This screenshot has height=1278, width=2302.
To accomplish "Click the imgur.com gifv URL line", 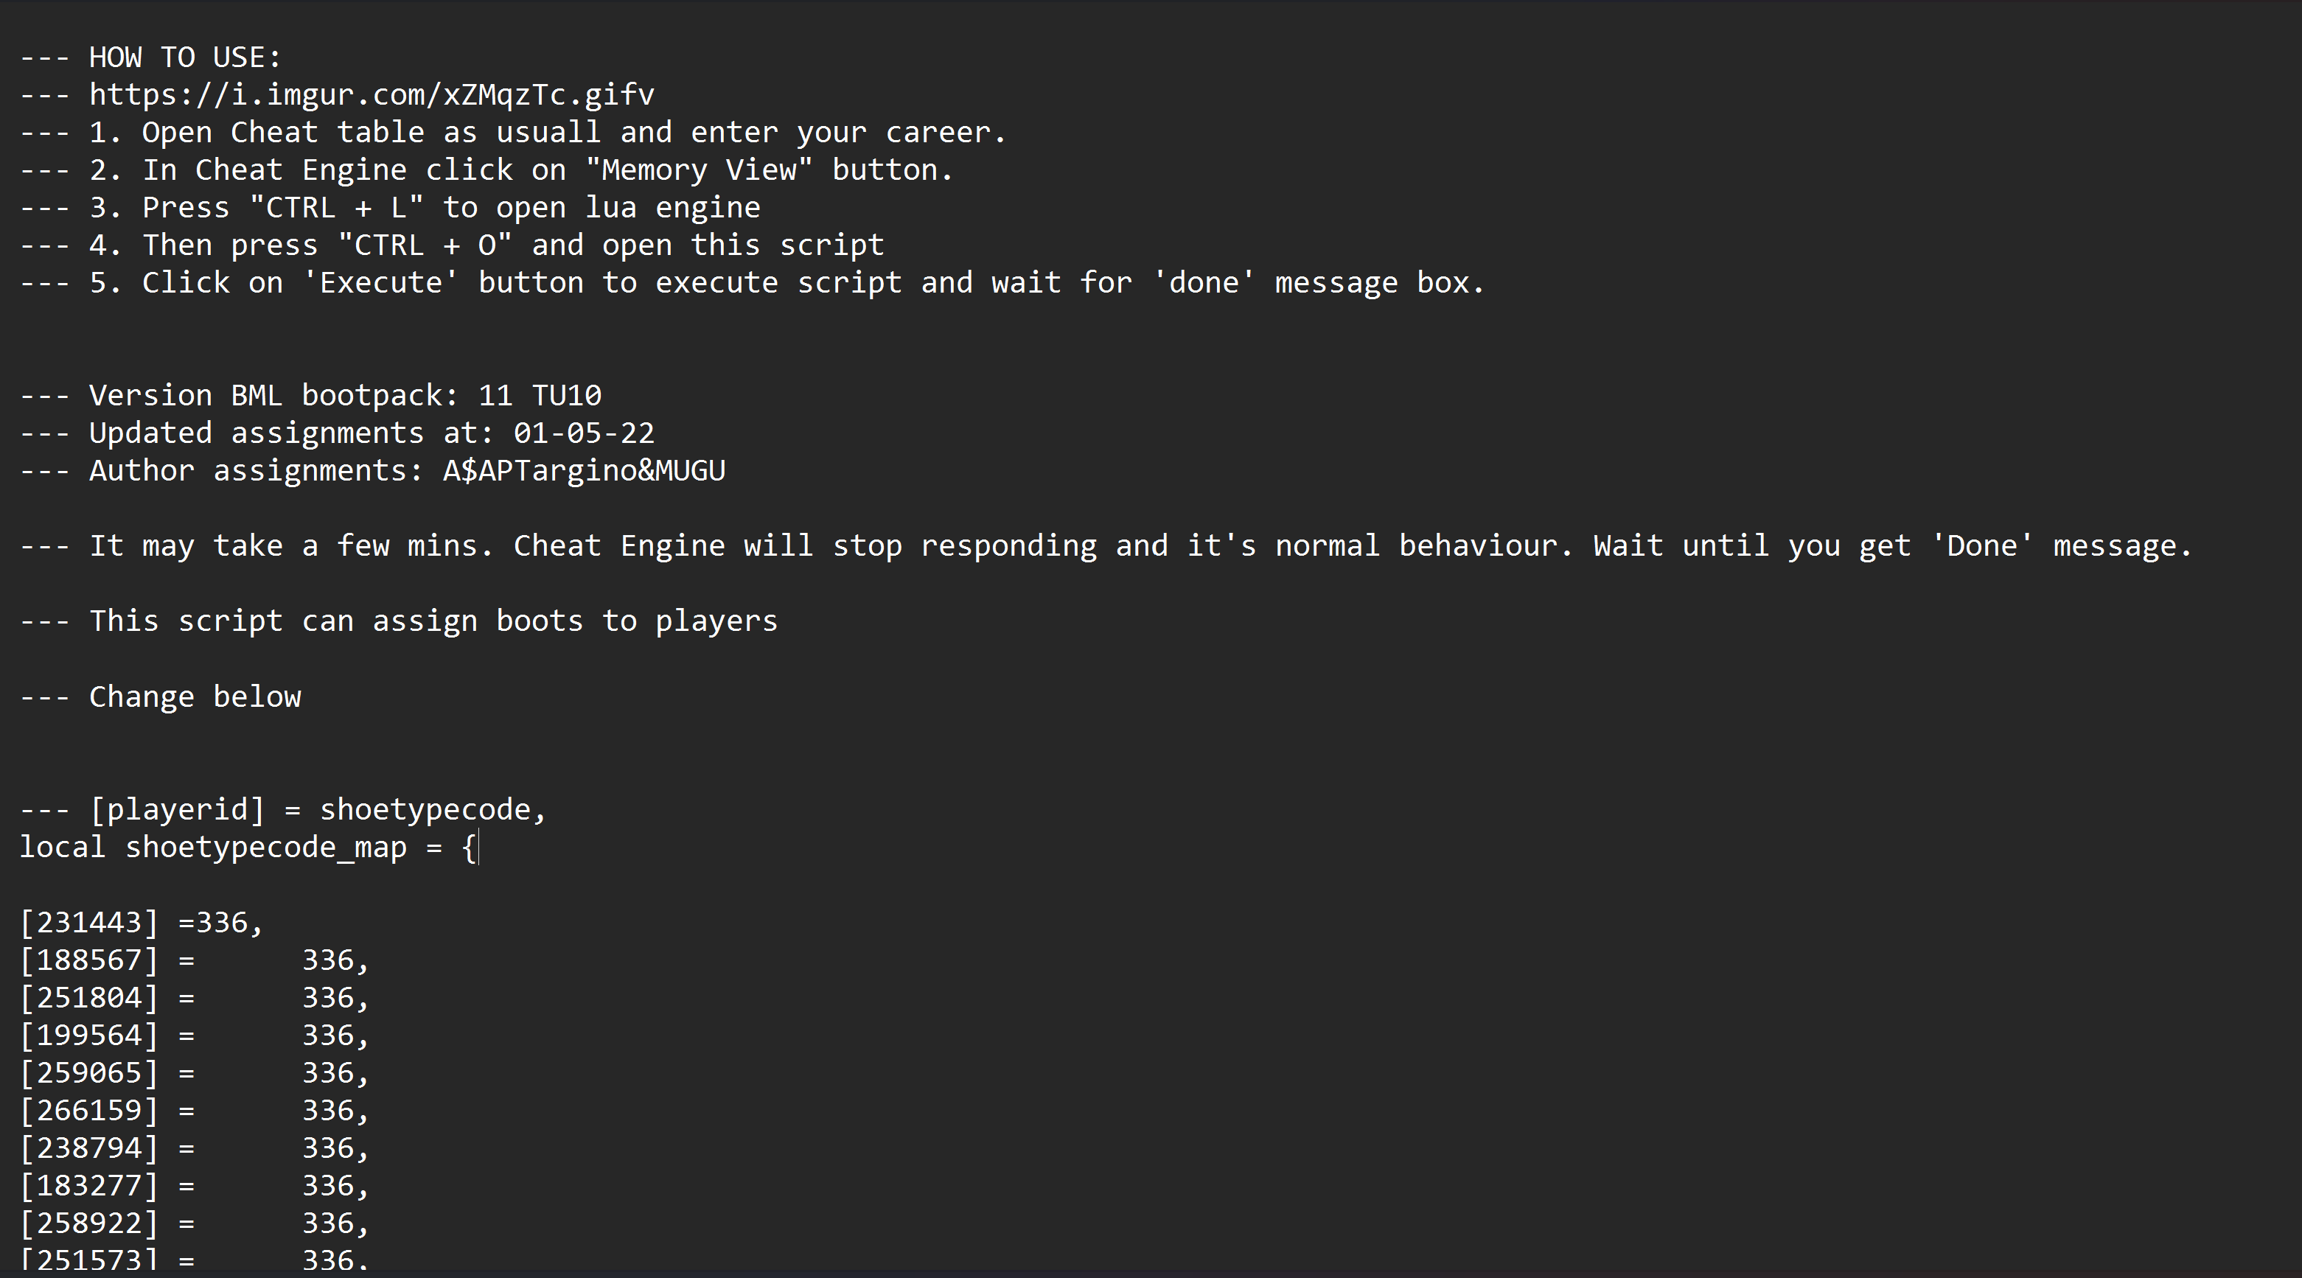I will coord(338,95).
